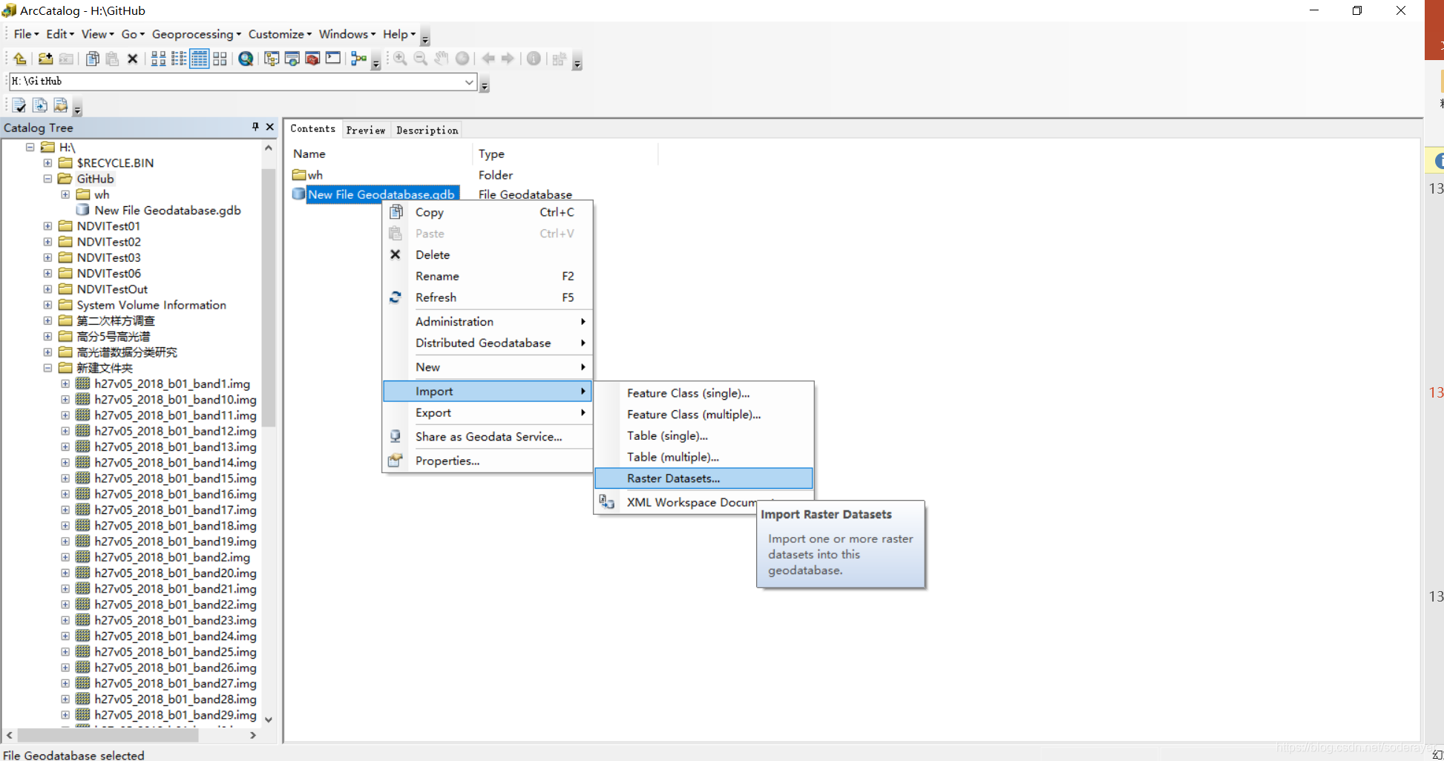Click the Export Metadata icon
The width and height of the screenshot is (1444, 761).
pyautogui.click(x=61, y=105)
